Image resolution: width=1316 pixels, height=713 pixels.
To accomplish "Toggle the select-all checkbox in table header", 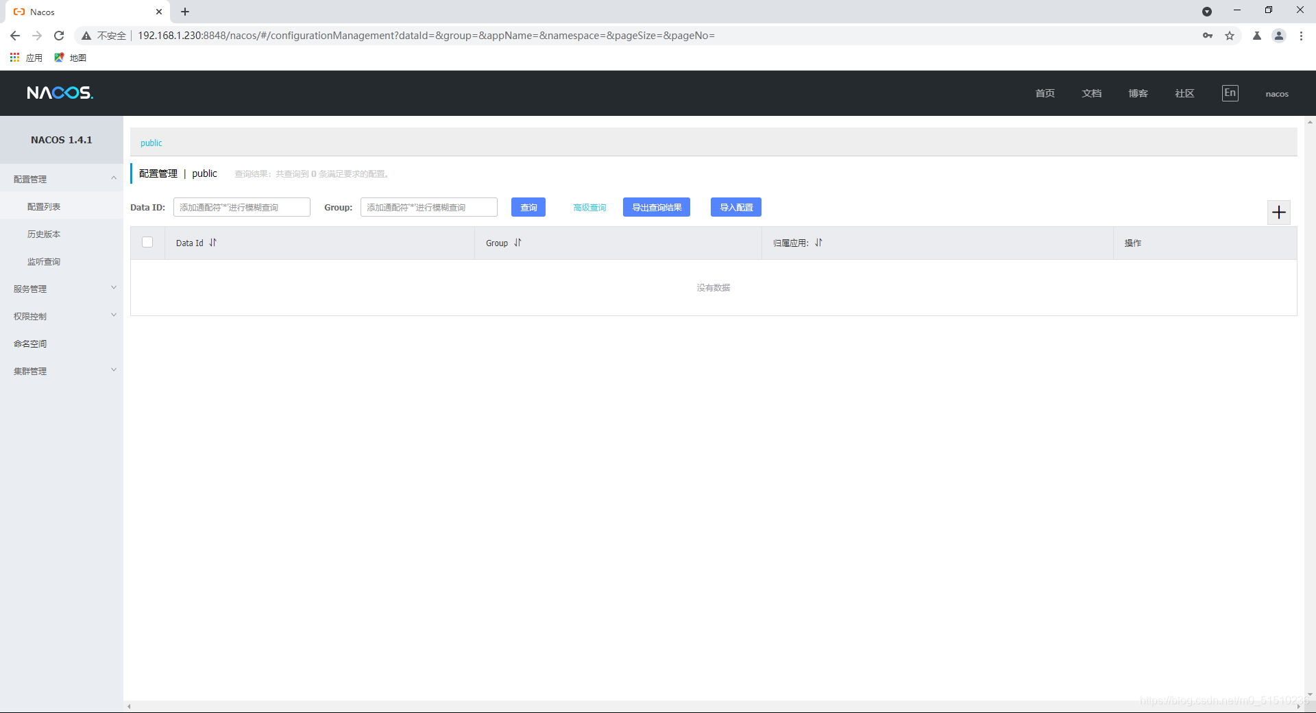I will click(x=147, y=242).
